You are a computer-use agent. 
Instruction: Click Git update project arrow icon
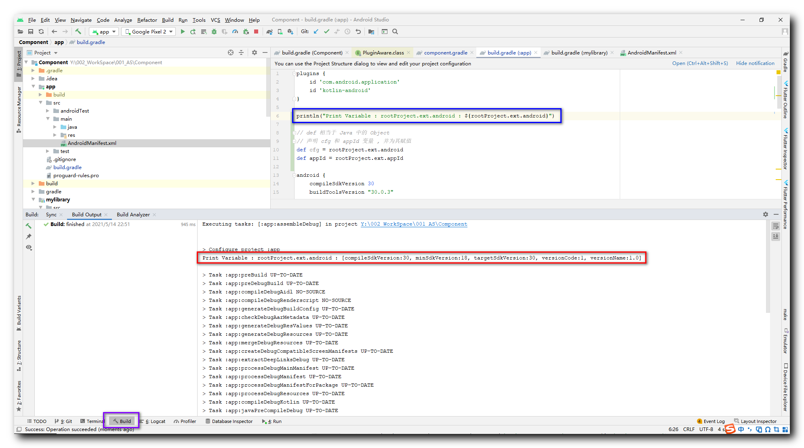pyautogui.click(x=316, y=31)
